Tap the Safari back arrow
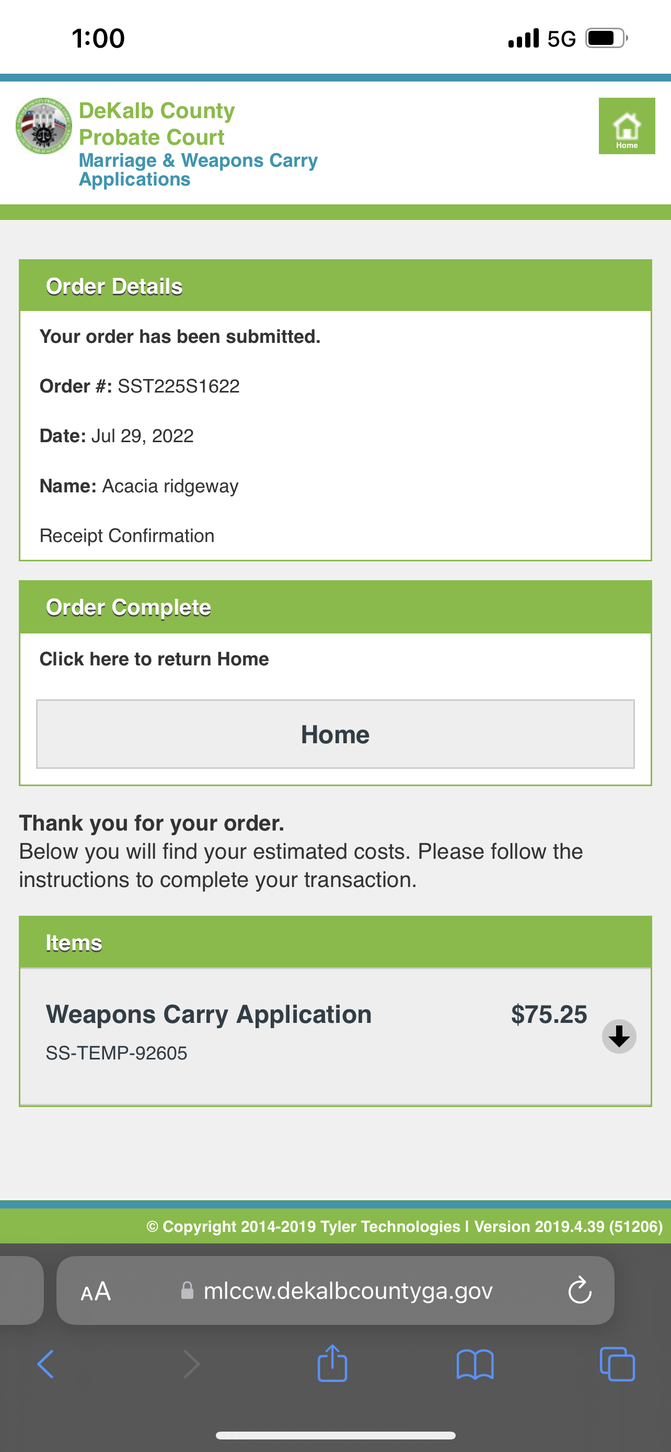Viewport: 671px width, 1452px height. pyautogui.click(x=45, y=1364)
